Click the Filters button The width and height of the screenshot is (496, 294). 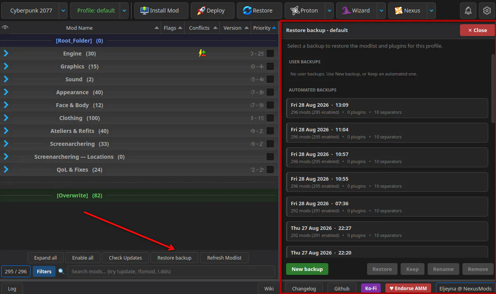tap(44, 271)
